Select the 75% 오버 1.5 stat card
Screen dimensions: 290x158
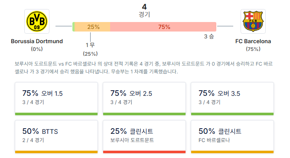(56, 99)
